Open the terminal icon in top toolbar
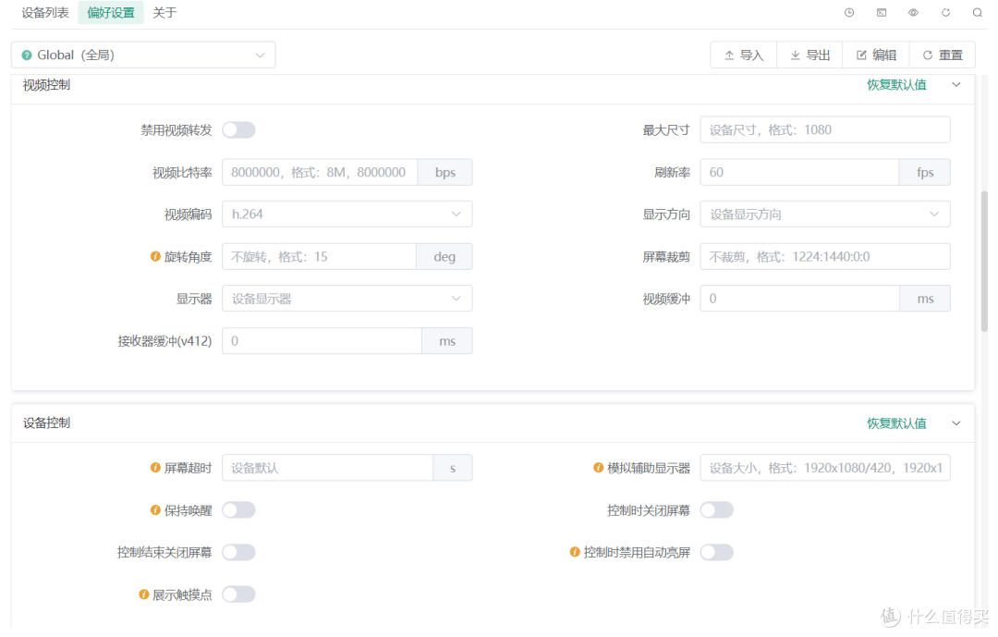The width and height of the screenshot is (998, 637). [x=882, y=13]
